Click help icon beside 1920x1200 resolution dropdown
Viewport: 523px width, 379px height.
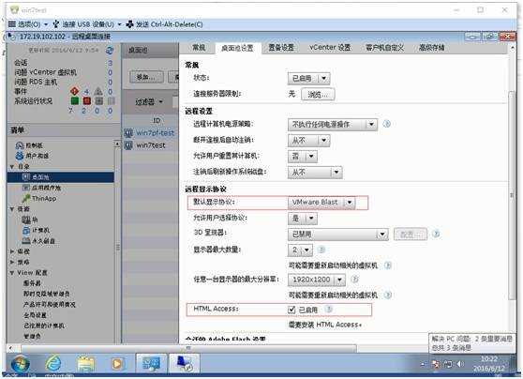coord(355,279)
